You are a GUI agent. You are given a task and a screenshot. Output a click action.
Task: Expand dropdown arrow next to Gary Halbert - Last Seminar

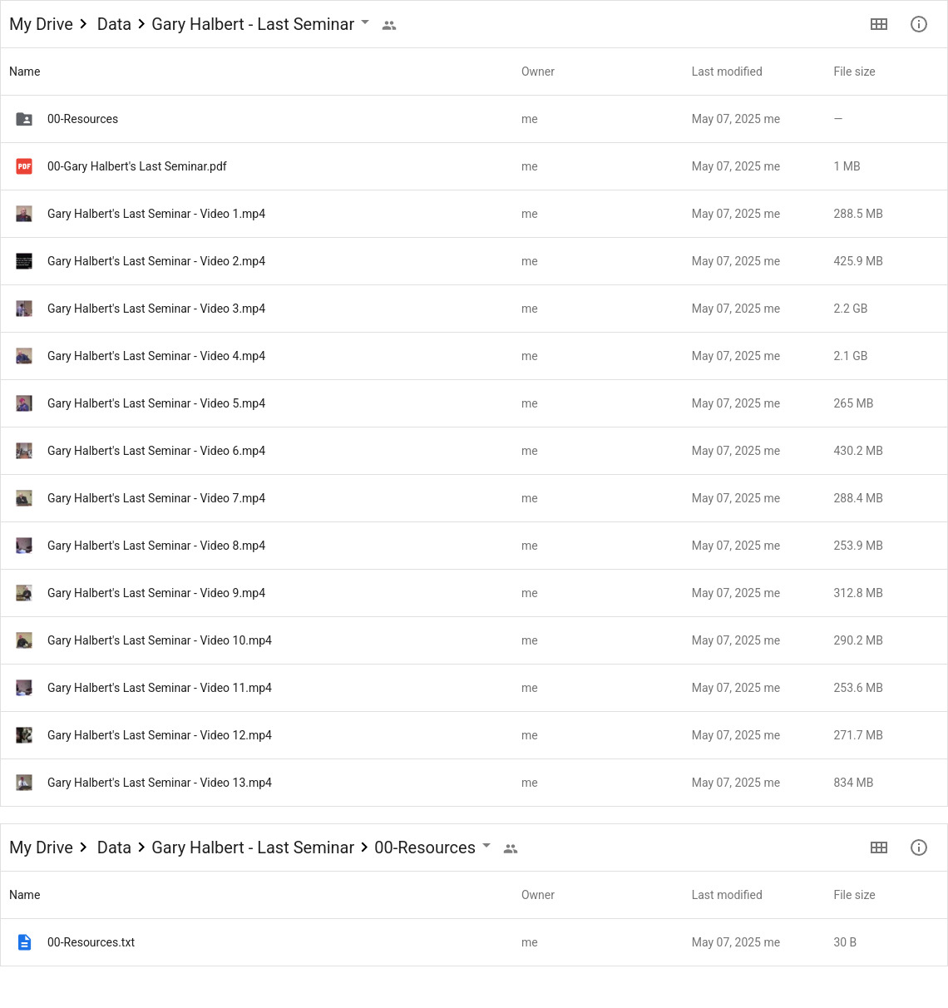coord(364,22)
